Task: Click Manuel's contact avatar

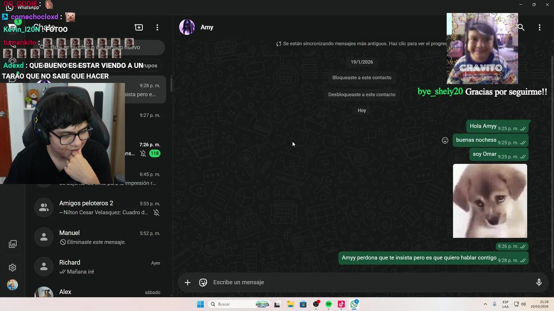Action: point(44,237)
